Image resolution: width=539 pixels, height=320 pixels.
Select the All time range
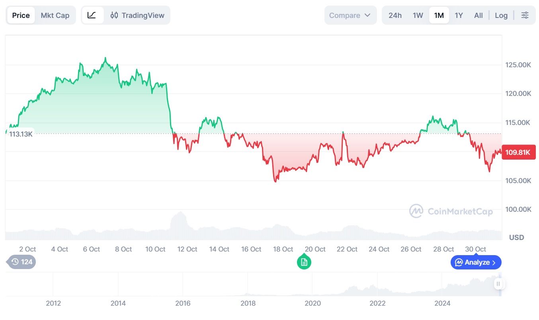(x=478, y=16)
